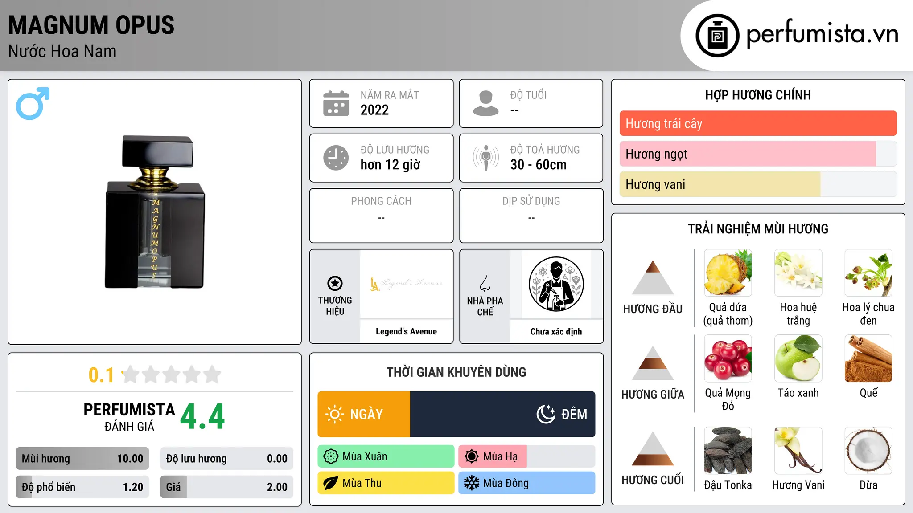The image size is (913, 513).
Task: Click the Chưa xác định perfumer label
Action: (x=556, y=331)
